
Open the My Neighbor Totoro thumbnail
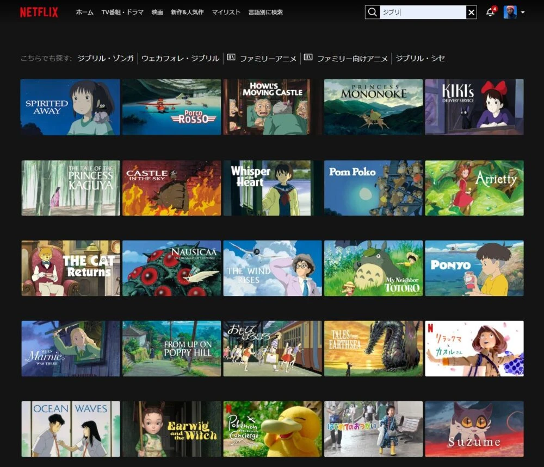point(373,268)
